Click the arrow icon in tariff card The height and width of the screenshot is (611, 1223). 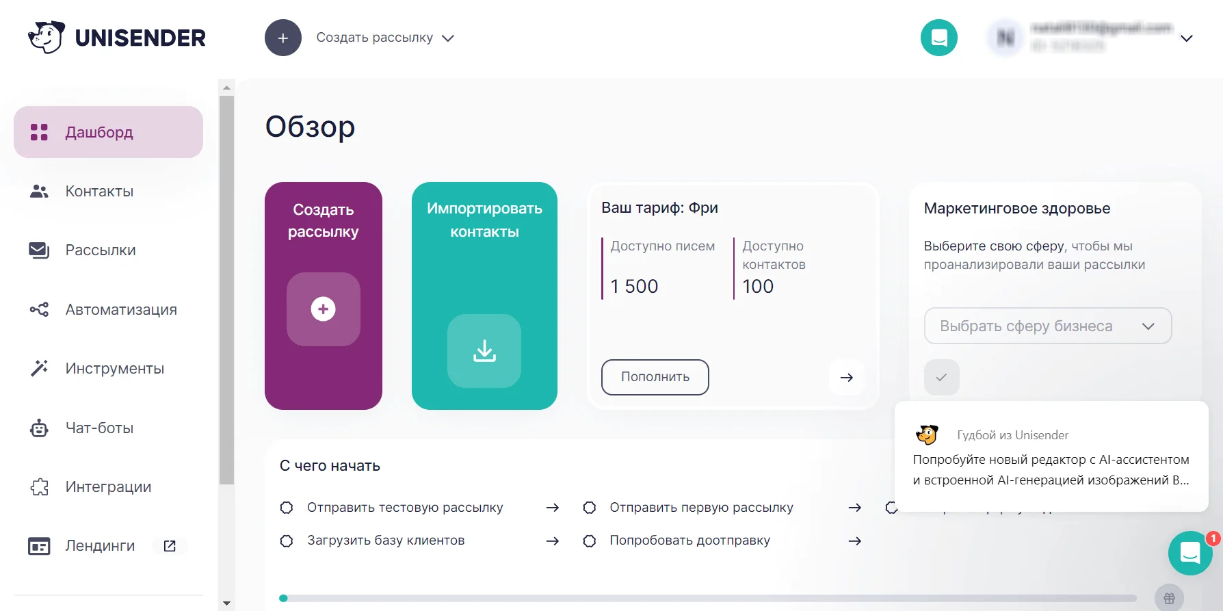pos(847,377)
